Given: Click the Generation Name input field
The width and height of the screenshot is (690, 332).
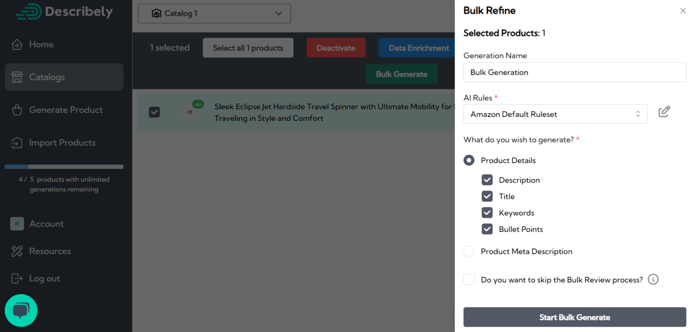Looking at the screenshot, I should click(x=575, y=72).
